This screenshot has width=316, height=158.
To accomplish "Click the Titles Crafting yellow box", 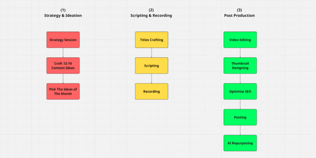I will pyautogui.click(x=151, y=40).
